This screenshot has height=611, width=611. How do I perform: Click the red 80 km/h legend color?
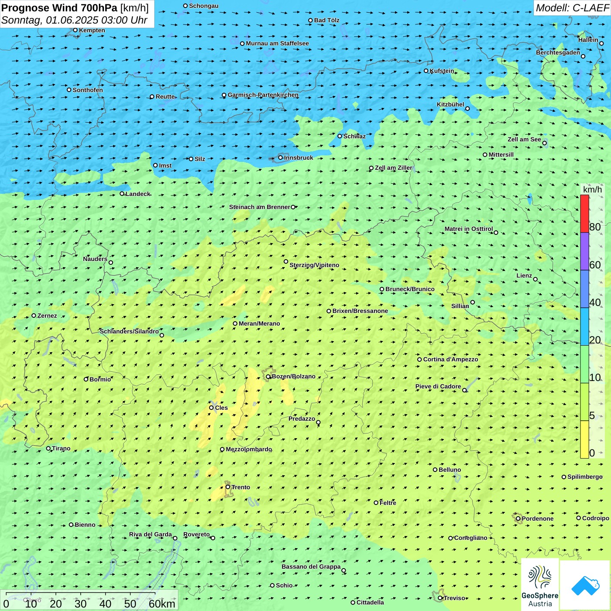(x=584, y=214)
